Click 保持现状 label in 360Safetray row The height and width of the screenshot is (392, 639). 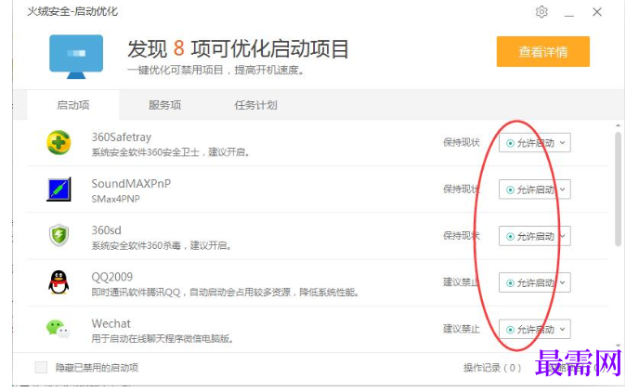click(462, 143)
